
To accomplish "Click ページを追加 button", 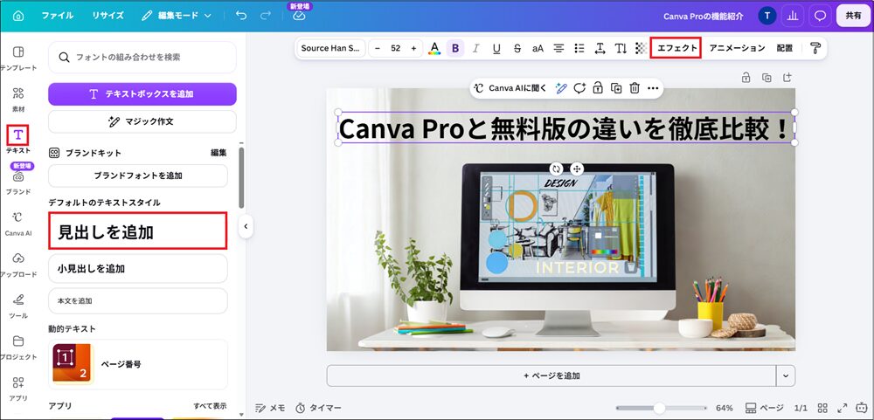I will (551, 376).
